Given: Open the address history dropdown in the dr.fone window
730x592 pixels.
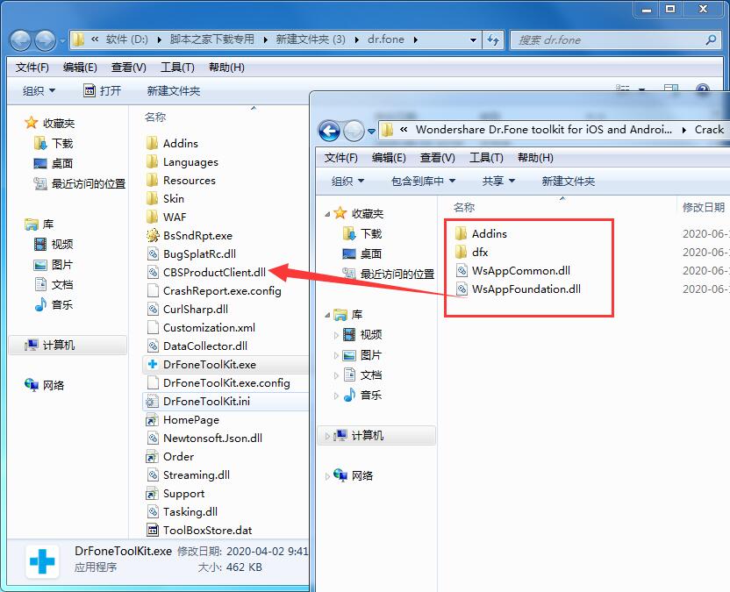Looking at the screenshot, I should click(x=473, y=40).
